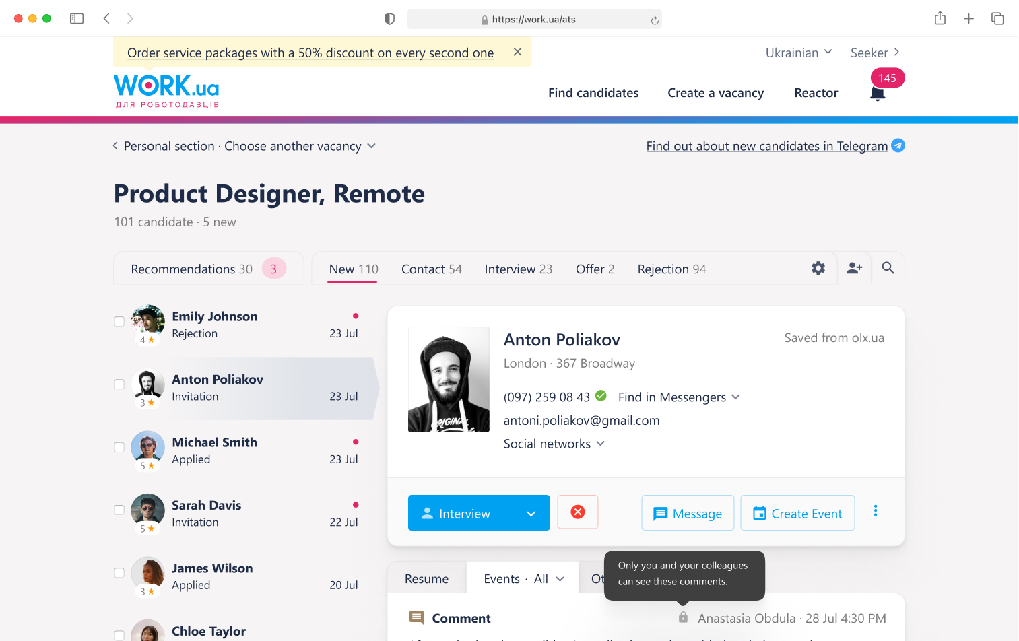Viewport: 1019px width, 641px height.
Task: Open the notifications bell icon
Action: pos(877,94)
